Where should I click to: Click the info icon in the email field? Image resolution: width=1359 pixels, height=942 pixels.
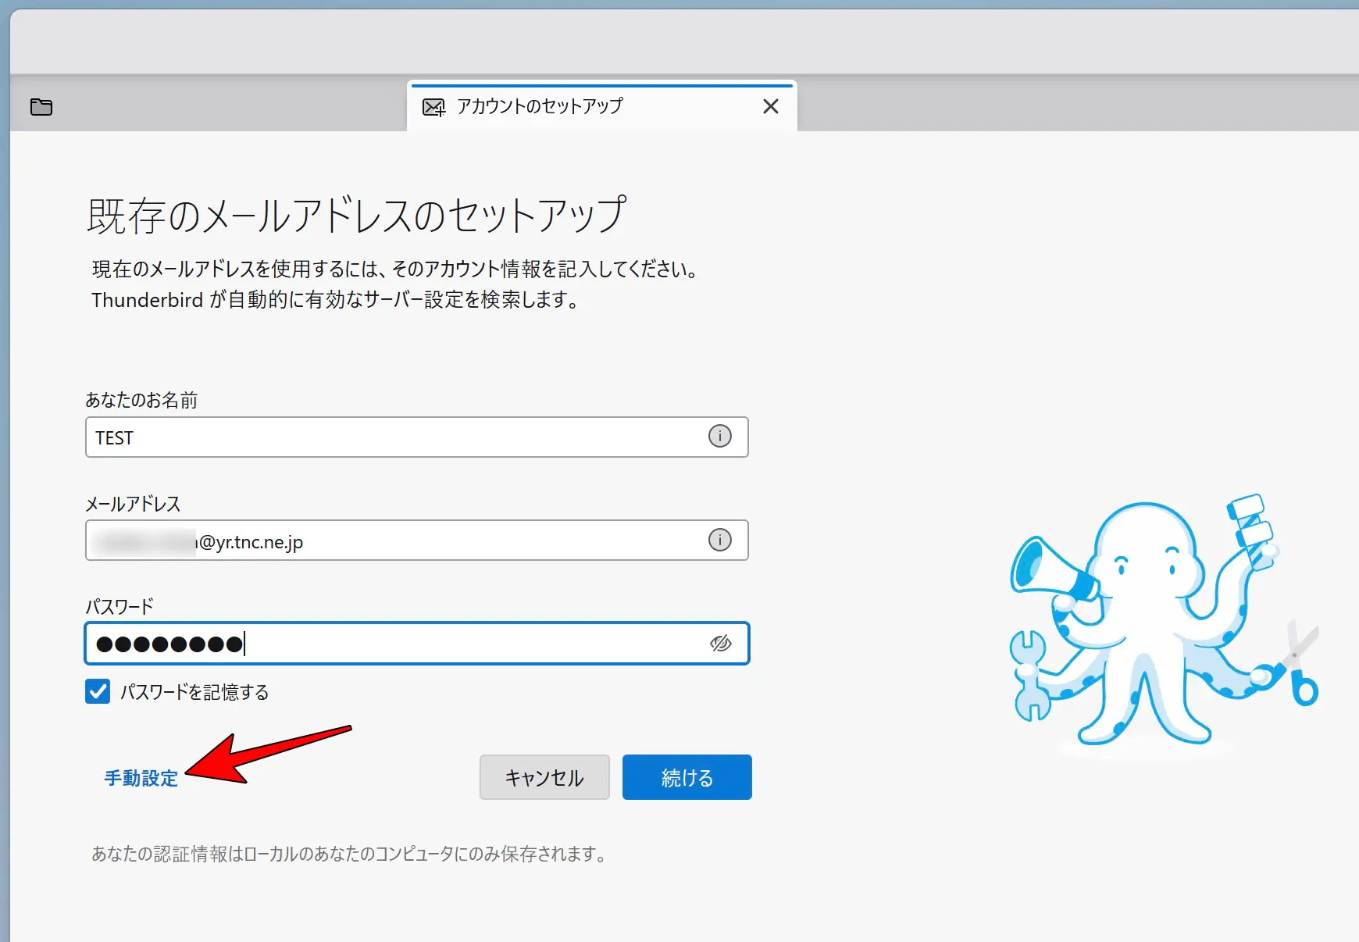719,540
